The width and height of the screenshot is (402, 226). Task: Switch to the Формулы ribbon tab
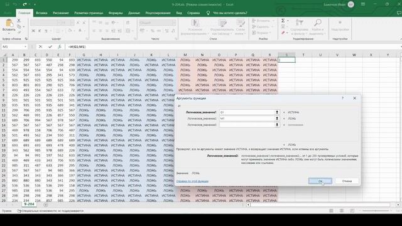(116, 13)
